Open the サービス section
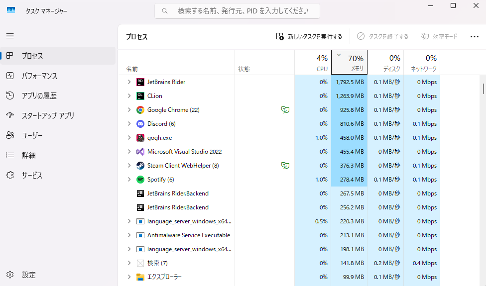The height and width of the screenshot is (286, 486). 31,176
